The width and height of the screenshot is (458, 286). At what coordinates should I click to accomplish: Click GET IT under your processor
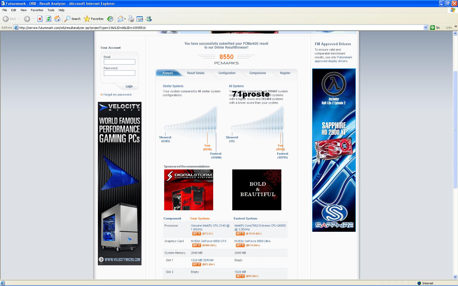[x=196, y=234]
